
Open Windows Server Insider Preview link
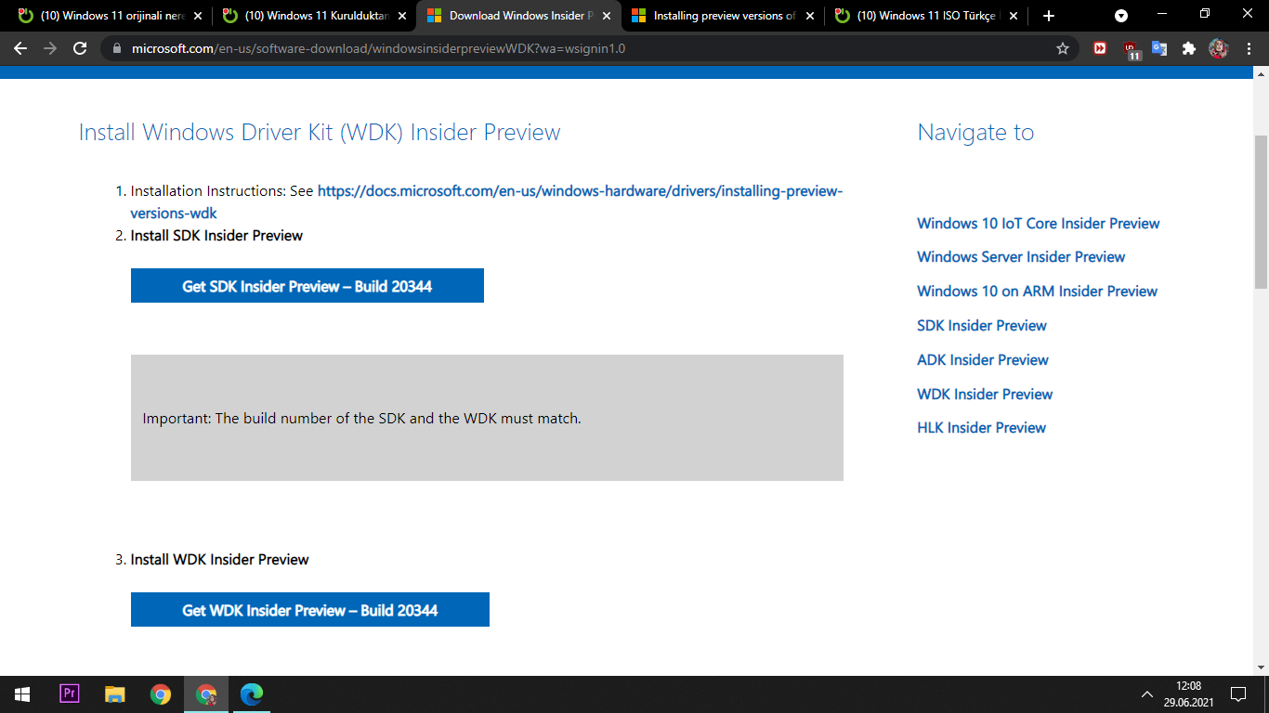(x=1021, y=257)
